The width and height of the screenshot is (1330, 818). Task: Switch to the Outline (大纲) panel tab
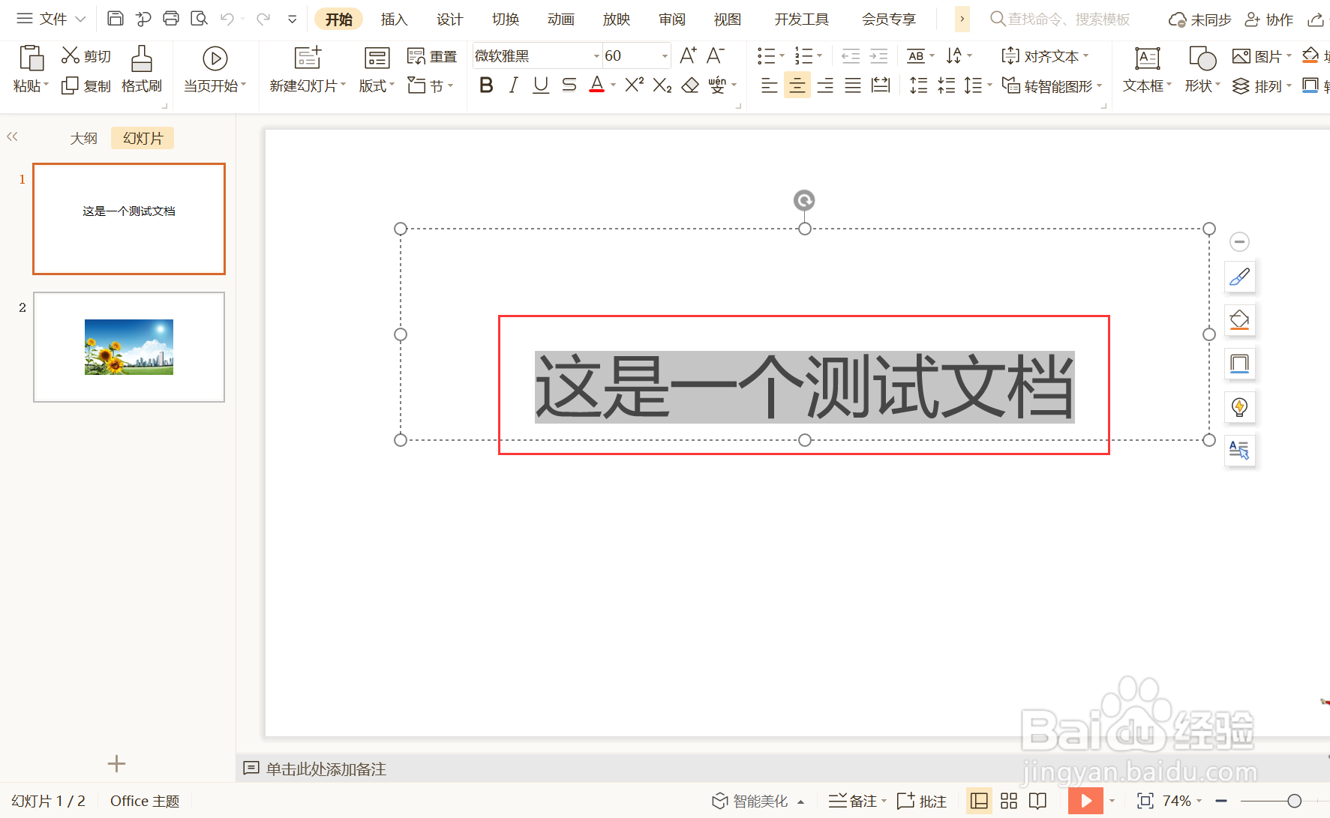84,138
